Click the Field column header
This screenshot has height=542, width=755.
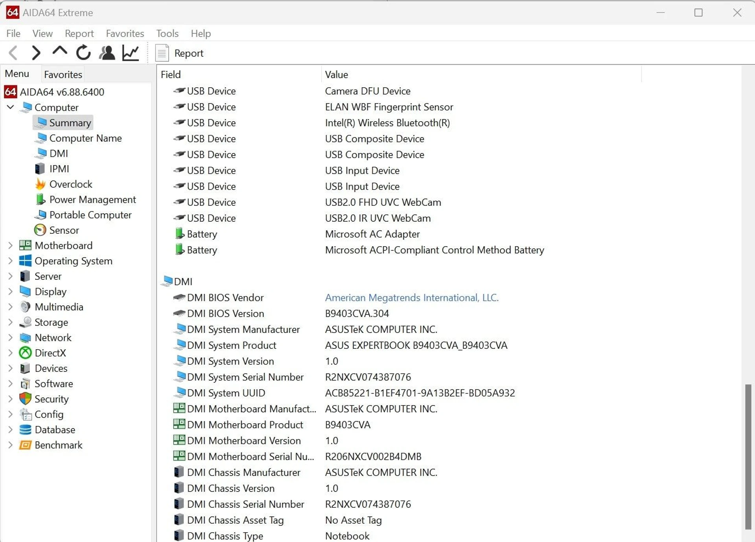coord(239,74)
